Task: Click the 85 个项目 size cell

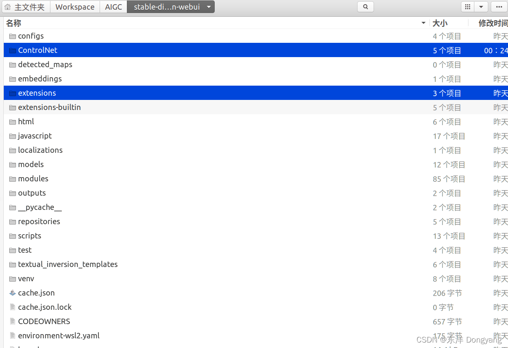Action: click(449, 179)
